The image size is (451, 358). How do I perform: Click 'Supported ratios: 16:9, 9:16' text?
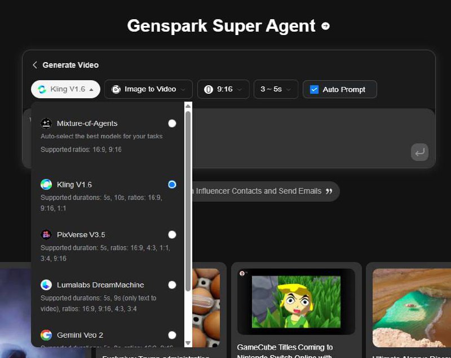point(81,150)
